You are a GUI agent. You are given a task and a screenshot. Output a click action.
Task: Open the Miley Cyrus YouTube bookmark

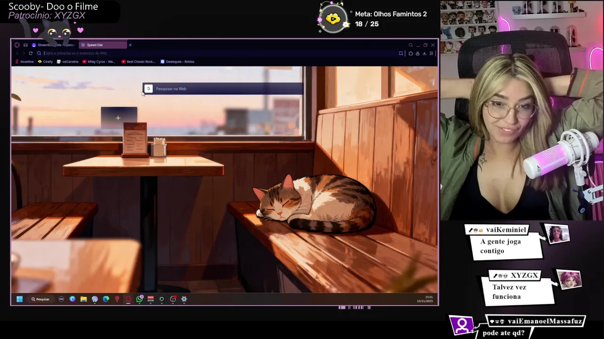99,62
